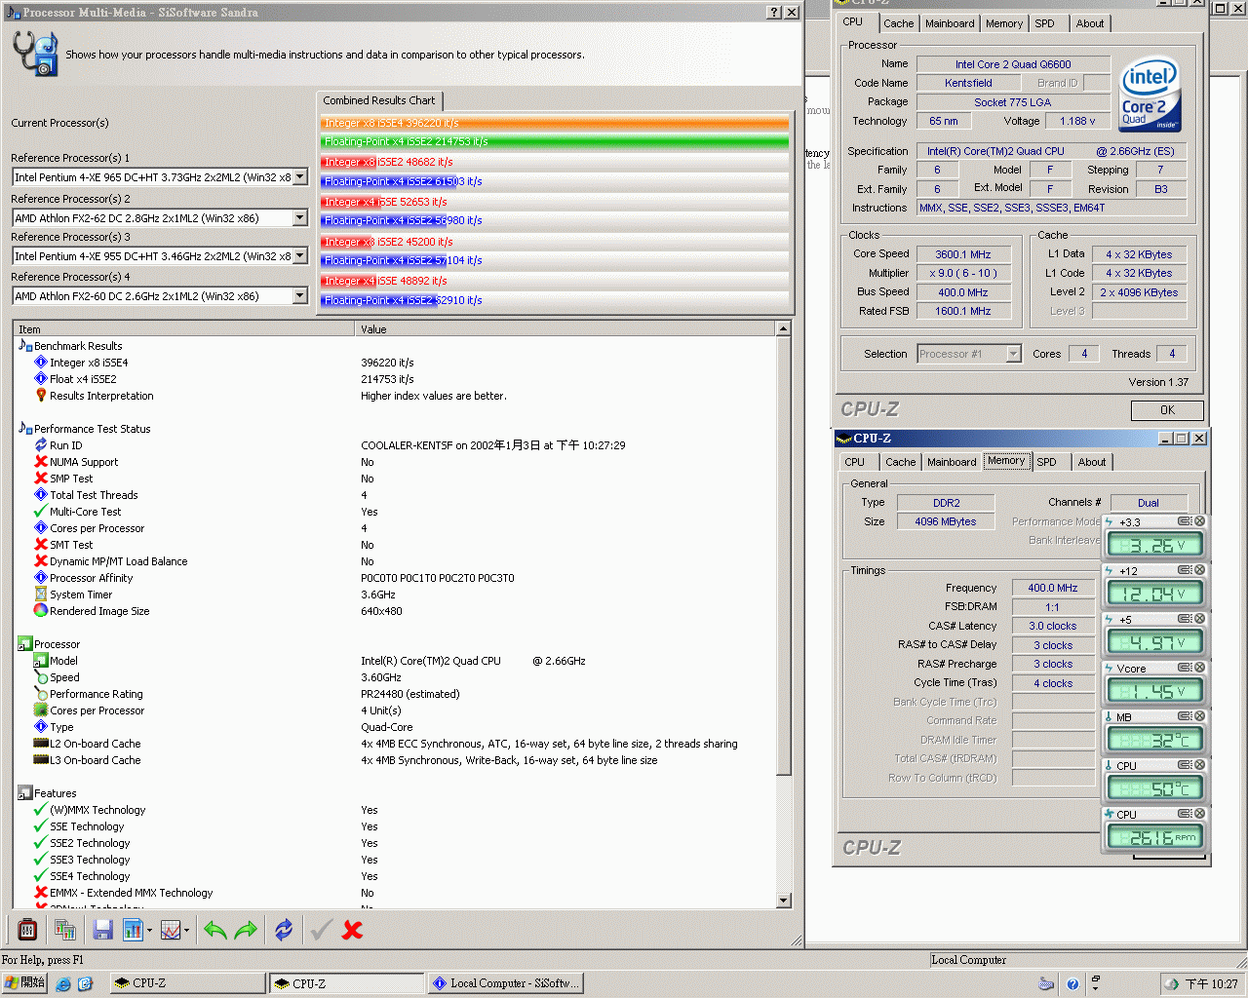1248x998 pixels.
Task: Open settings of the +3.3 voltage widget
Action: point(1185,521)
